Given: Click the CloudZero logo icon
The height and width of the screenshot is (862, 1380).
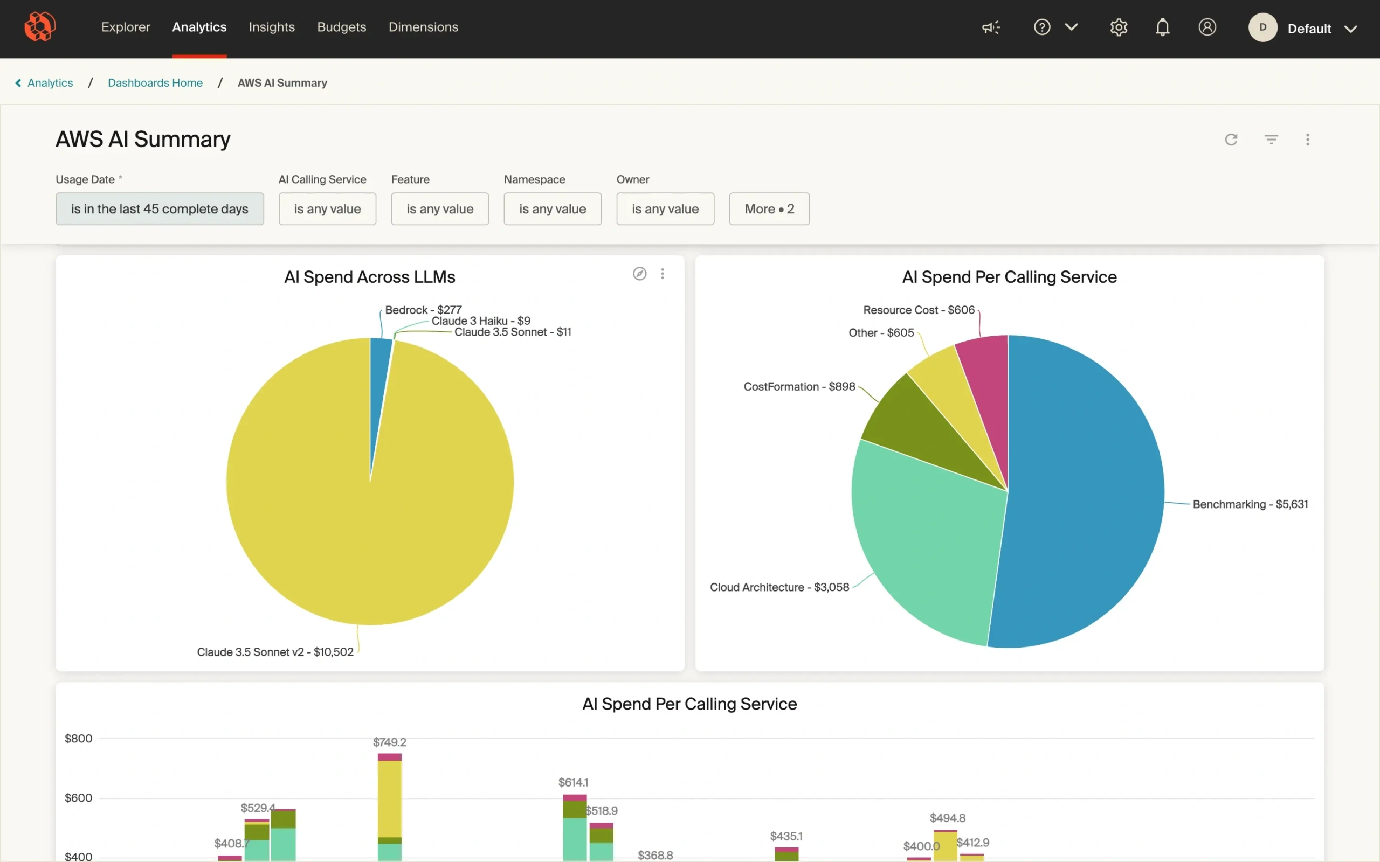Looking at the screenshot, I should pos(39,27).
